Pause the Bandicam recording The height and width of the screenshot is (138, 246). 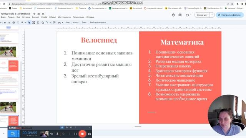75,134
